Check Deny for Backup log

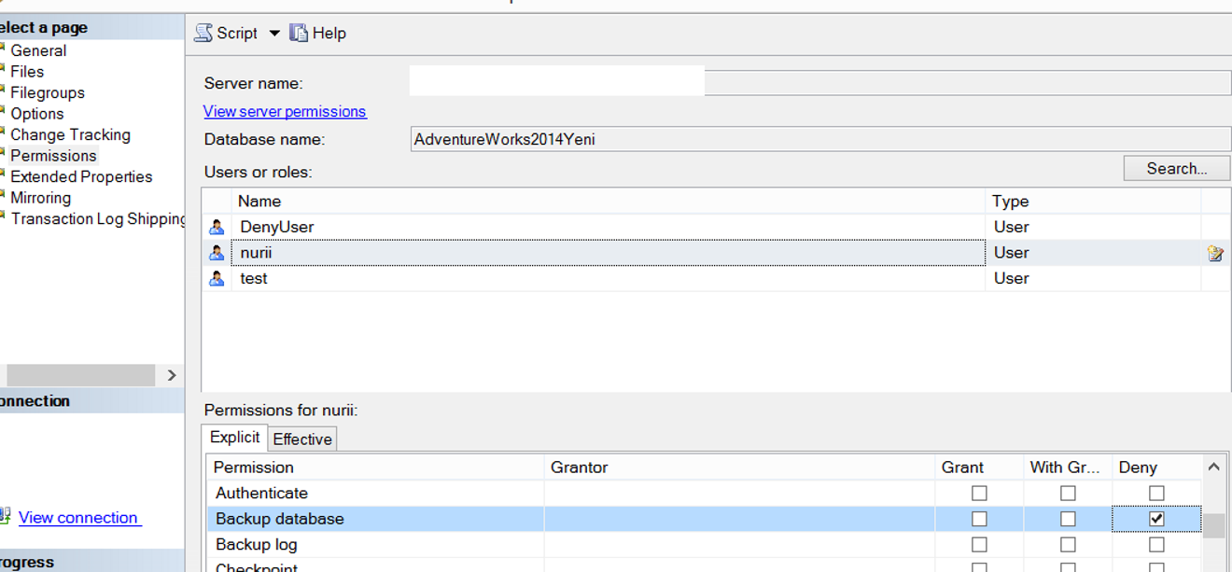pos(1156,544)
